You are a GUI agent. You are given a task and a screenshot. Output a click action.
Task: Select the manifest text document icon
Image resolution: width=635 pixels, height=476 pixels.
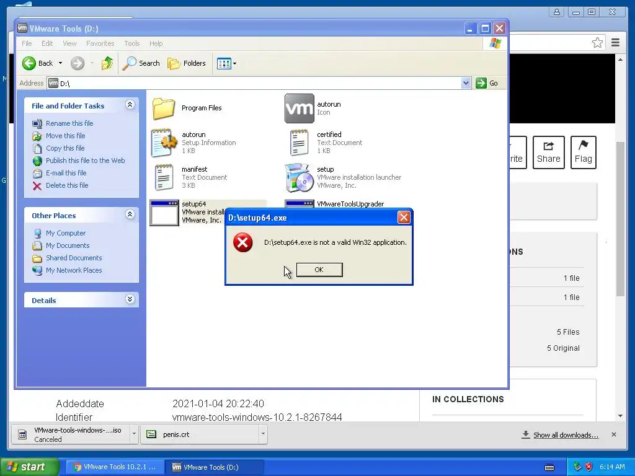tap(164, 177)
